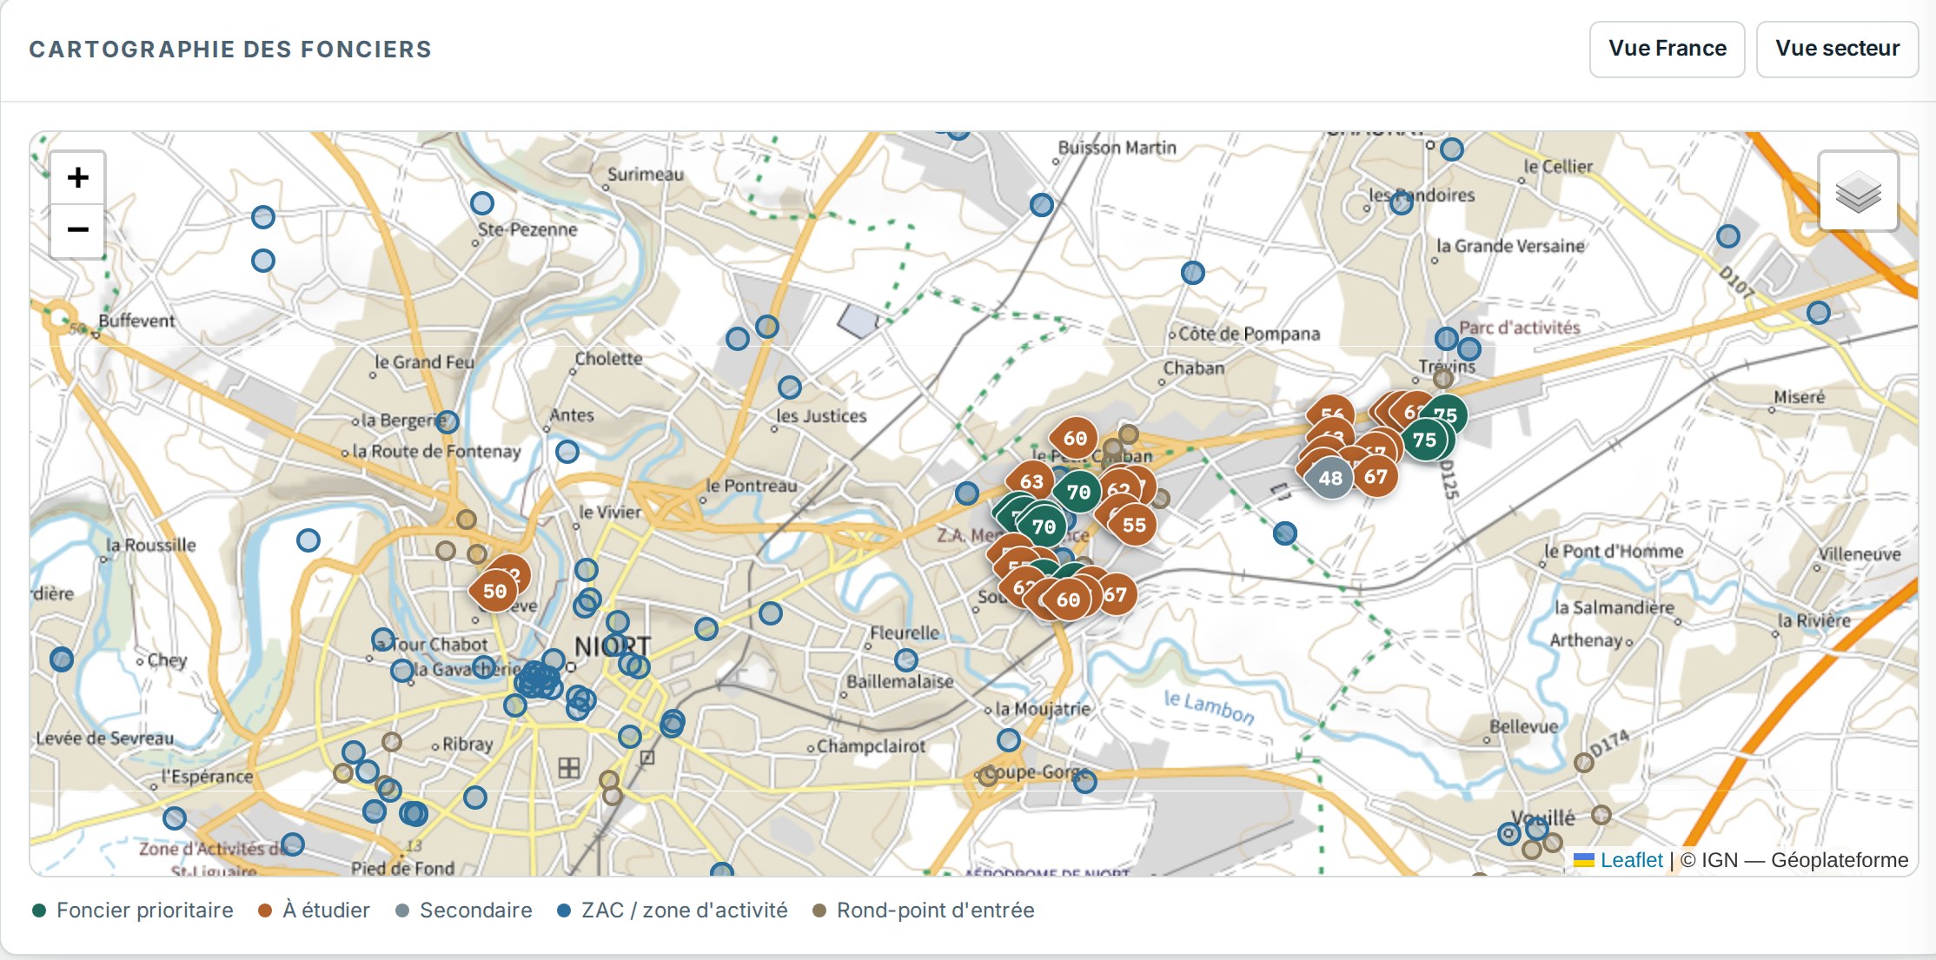Open the map layers control
The width and height of the screenshot is (1936, 960).
1858,191
